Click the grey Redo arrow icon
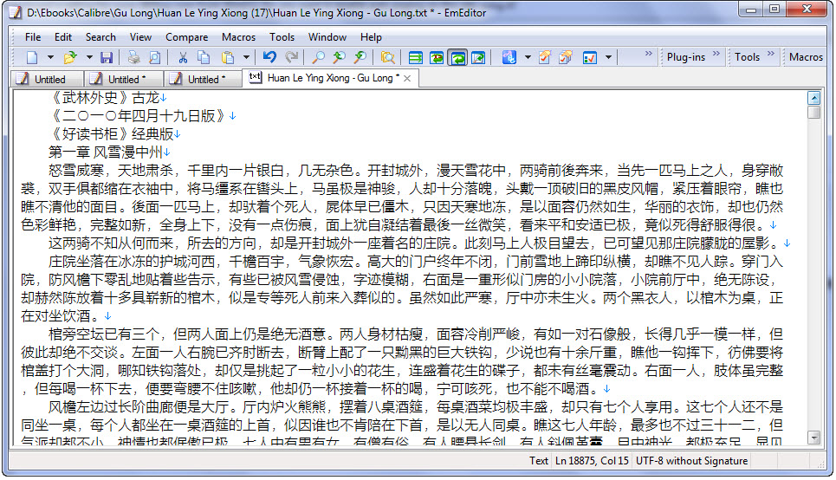 click(x=291, y=57)
